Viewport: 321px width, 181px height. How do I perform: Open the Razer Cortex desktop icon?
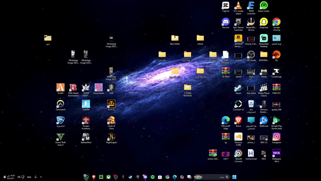tap(264, 7)
